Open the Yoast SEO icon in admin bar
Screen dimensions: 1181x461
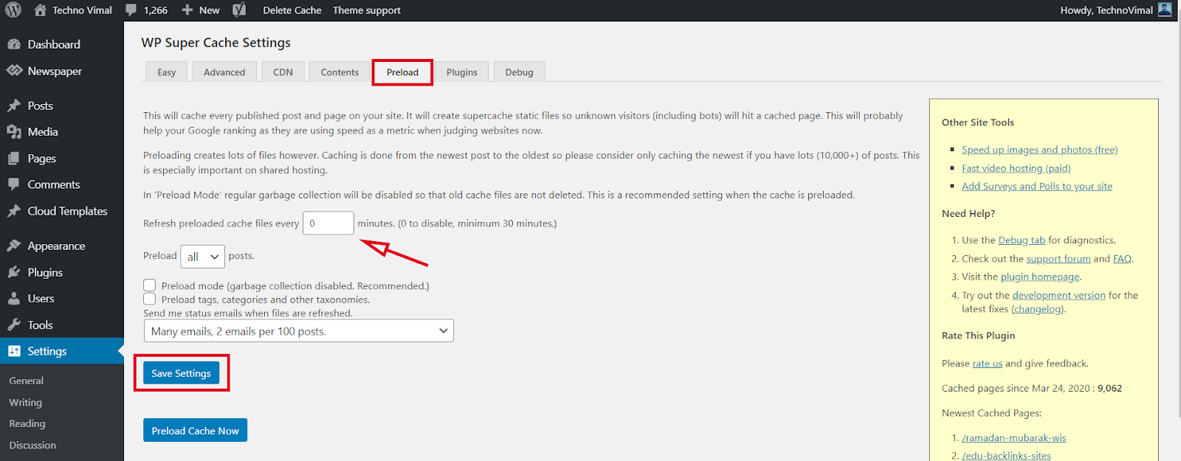(x=239, y=10)
